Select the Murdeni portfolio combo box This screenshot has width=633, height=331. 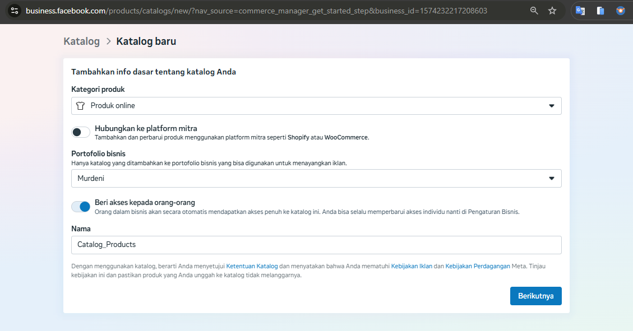pos(308,179)
